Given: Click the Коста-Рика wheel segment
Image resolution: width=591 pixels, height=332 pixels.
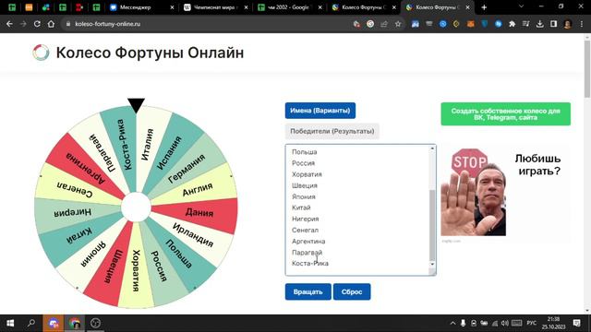Looking at the screenshot, I should click(x=124, y=145).
